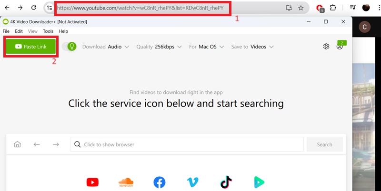
Task: Toggle the Smart Mode lightbulb switch
Action: pos(70,47)
